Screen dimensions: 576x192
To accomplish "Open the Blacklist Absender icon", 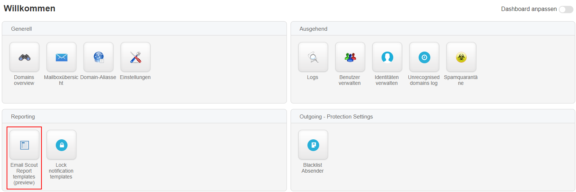I will point(313,145).
